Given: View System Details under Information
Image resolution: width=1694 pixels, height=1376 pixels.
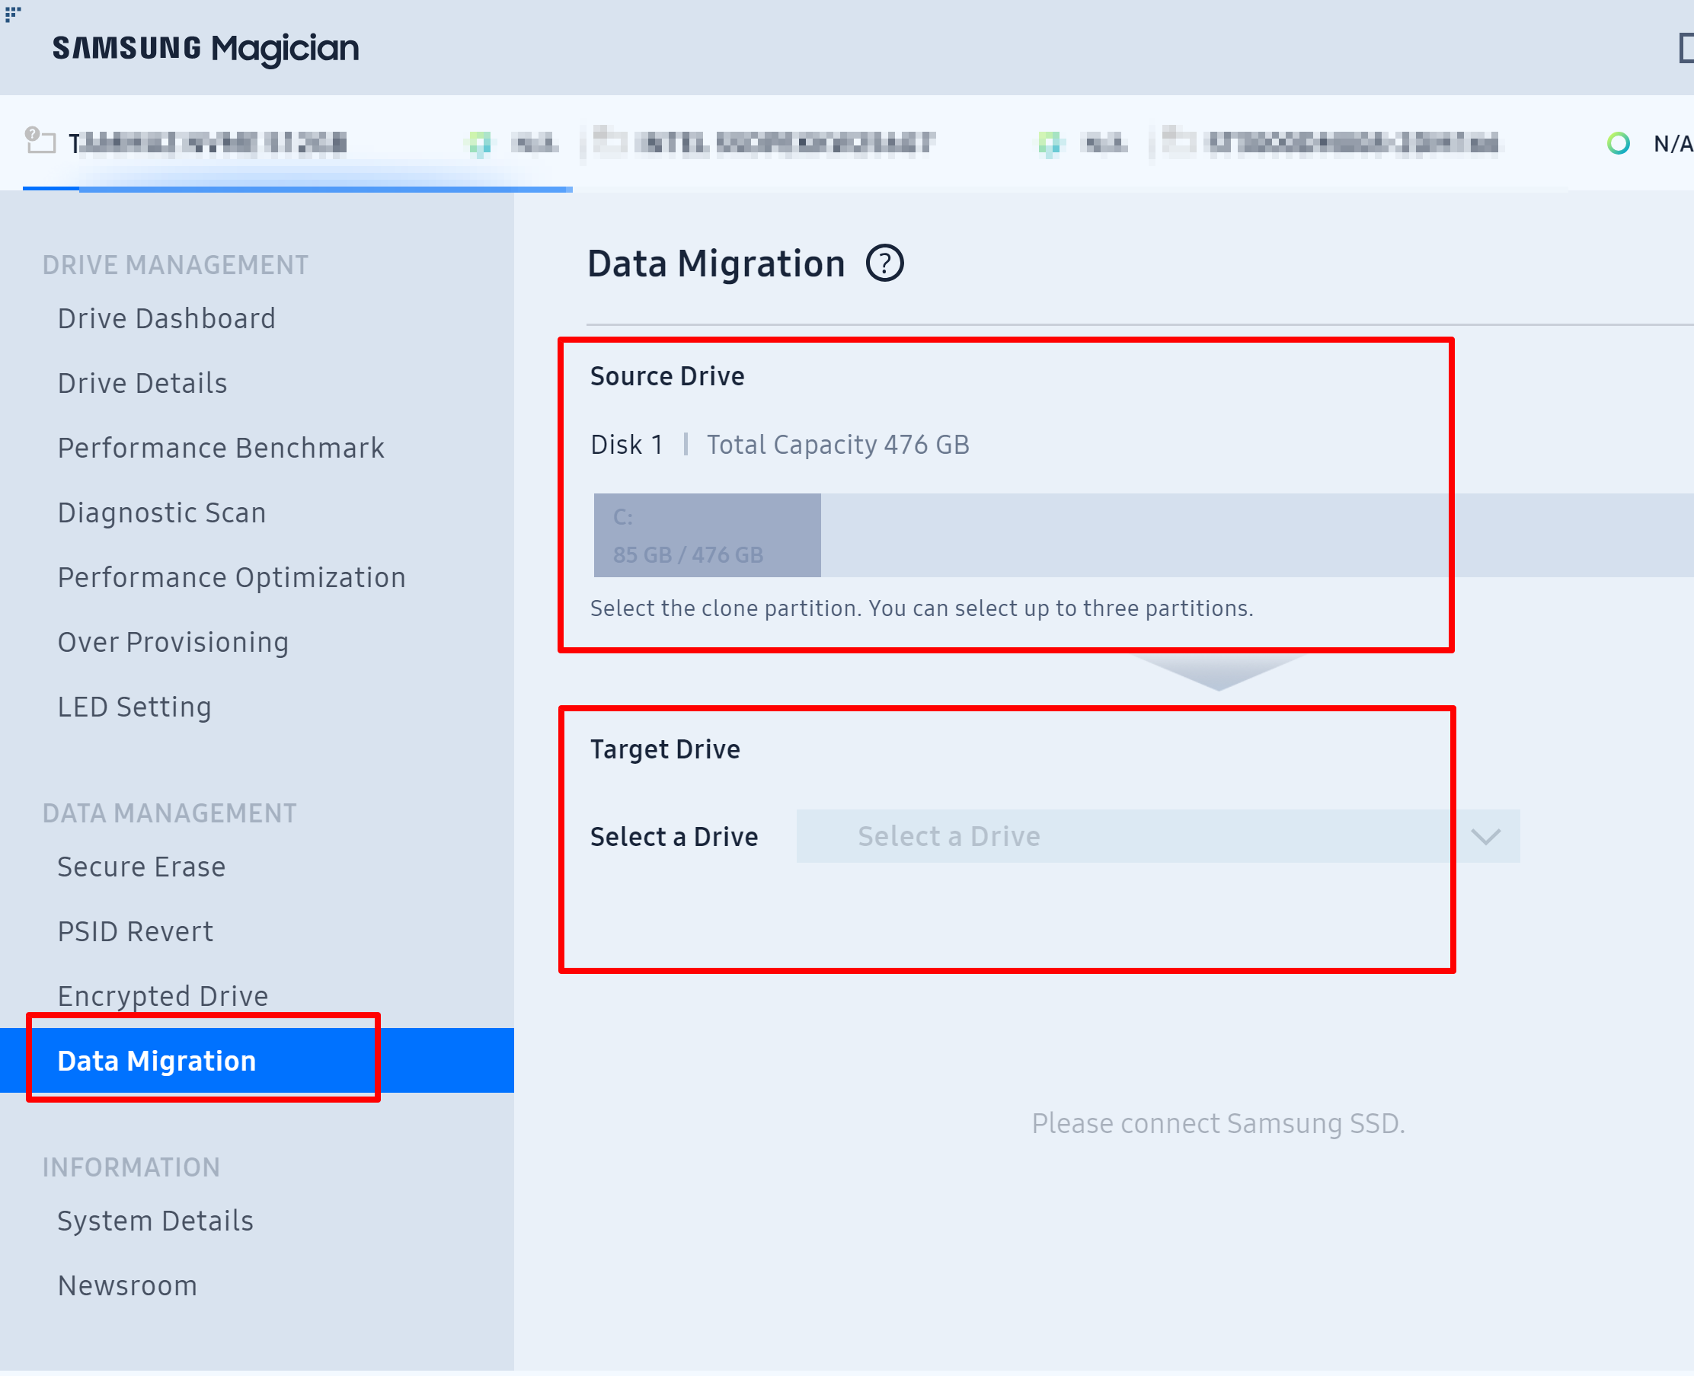Looking at the screenshot, I should click(x=155, y=1221).
